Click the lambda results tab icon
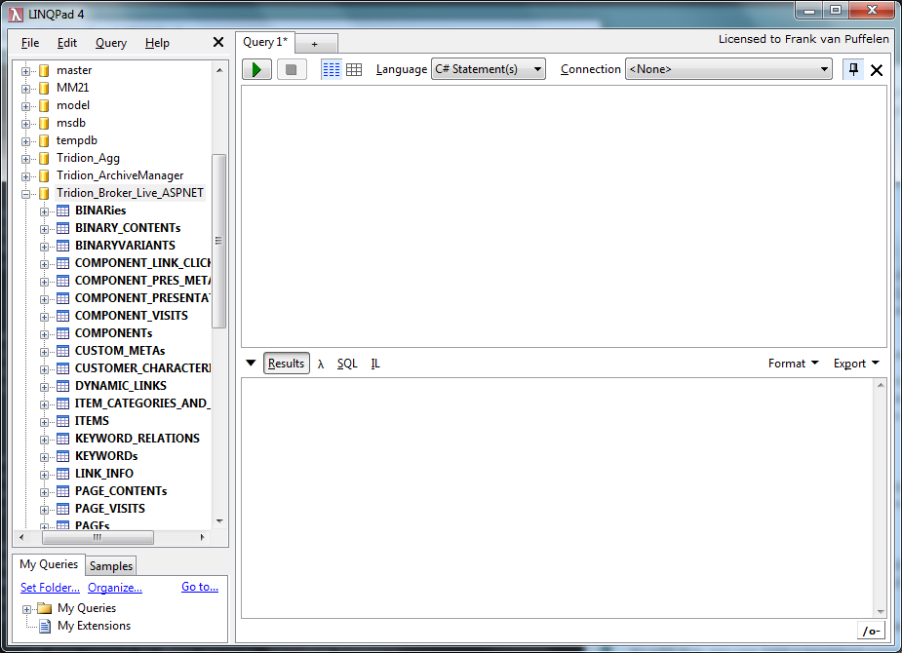This screenshot has height=653, width=902. (321, 364)
